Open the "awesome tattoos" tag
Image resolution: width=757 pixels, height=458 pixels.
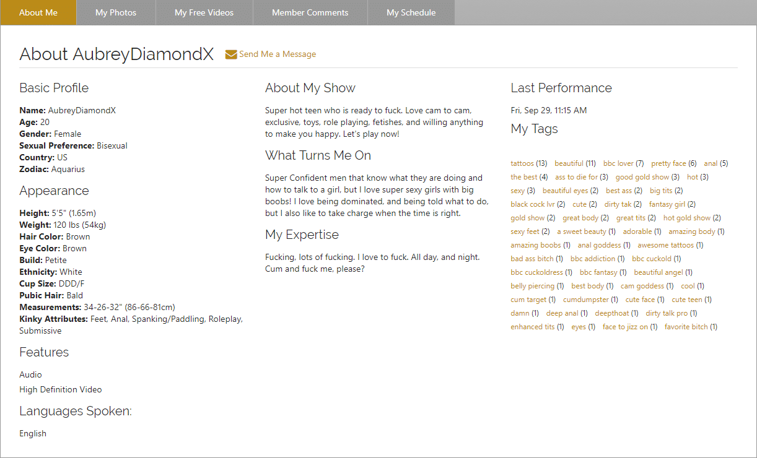tap(665, 245)
